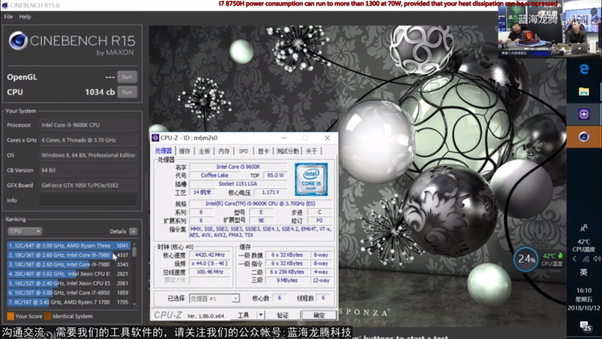
Task: Click the CPU-Z icon in the title bar
Action: pos(156,138)
